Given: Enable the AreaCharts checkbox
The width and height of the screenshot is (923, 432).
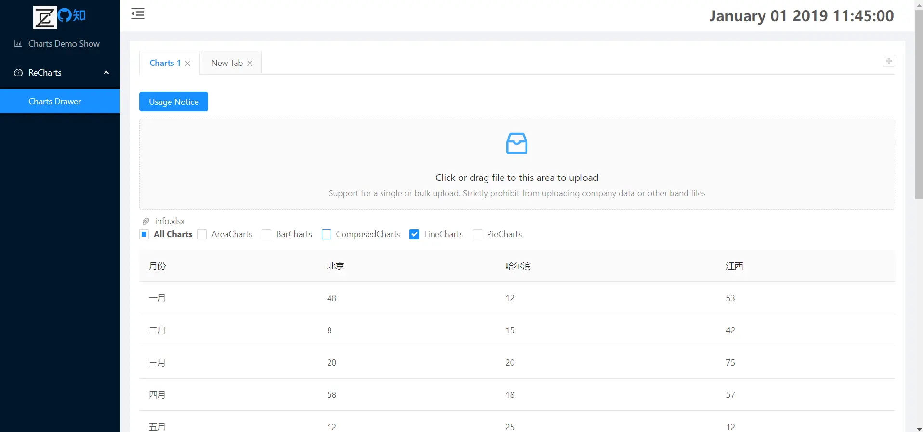Looking at the screenshot, I should 202,234.
